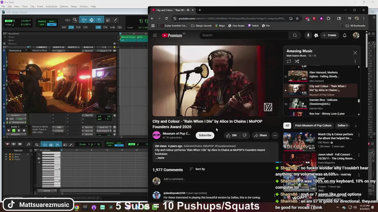
Task: Open the Twitch bookmark
Action: [x=253, y=26]
